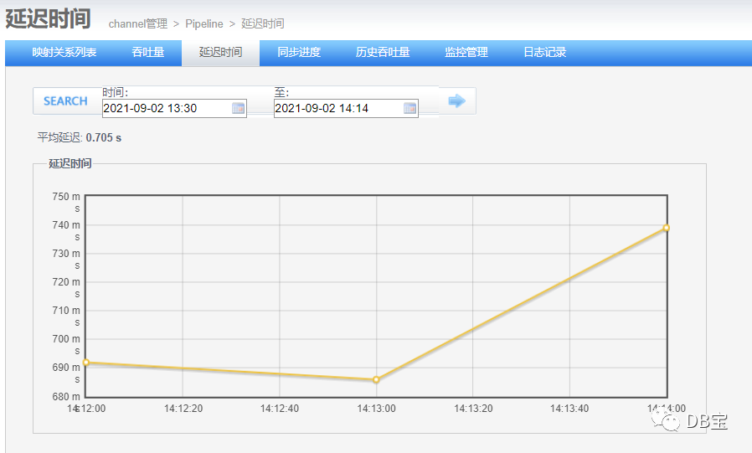
Task: Click the 700 ms y-axis label
Action: (x=67, y=344)
